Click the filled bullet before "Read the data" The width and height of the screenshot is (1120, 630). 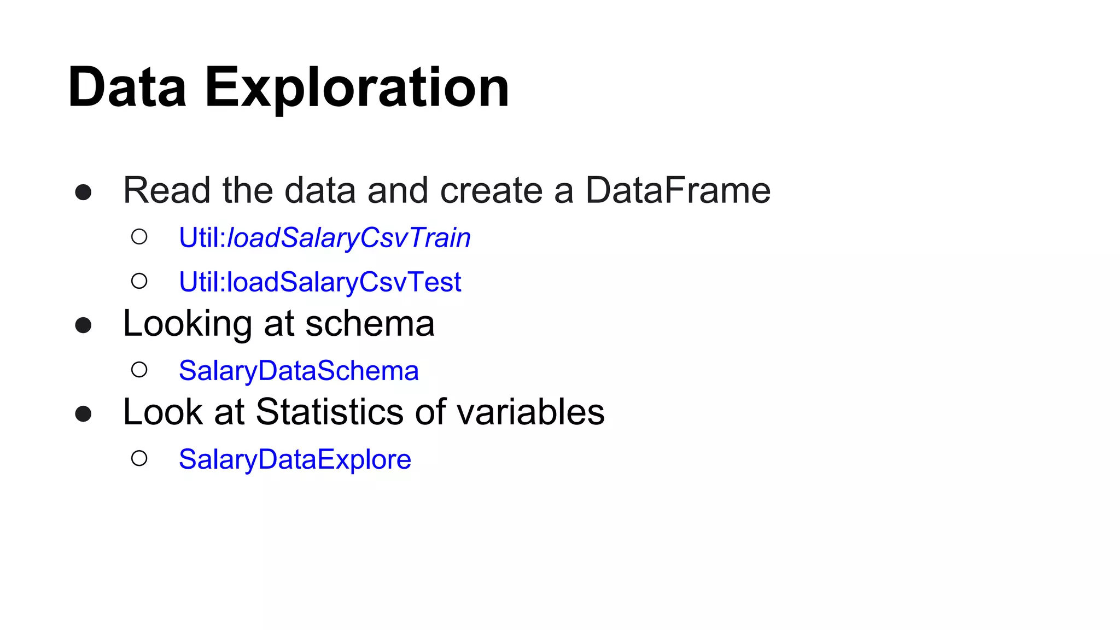tap(83, 192)
